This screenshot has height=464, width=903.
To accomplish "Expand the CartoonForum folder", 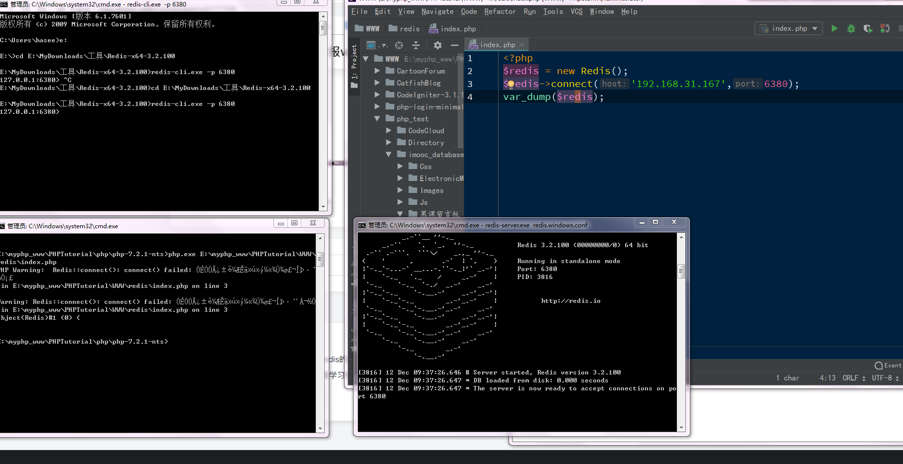I will point(378,71).
